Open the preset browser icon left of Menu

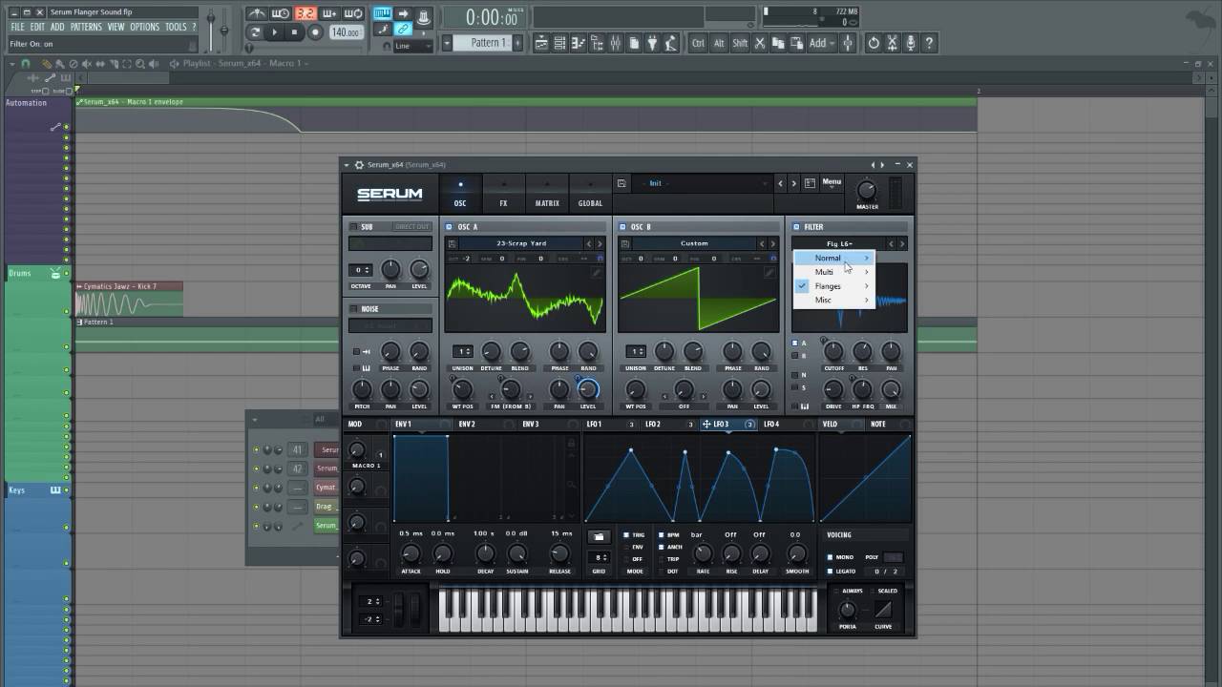coord(810,183)
